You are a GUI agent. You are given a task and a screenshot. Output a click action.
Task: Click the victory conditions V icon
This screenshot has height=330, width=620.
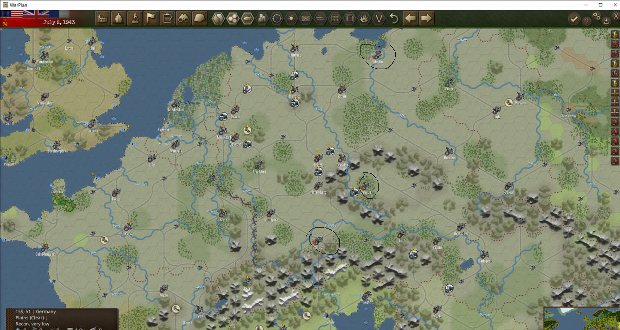click(380, 19)
